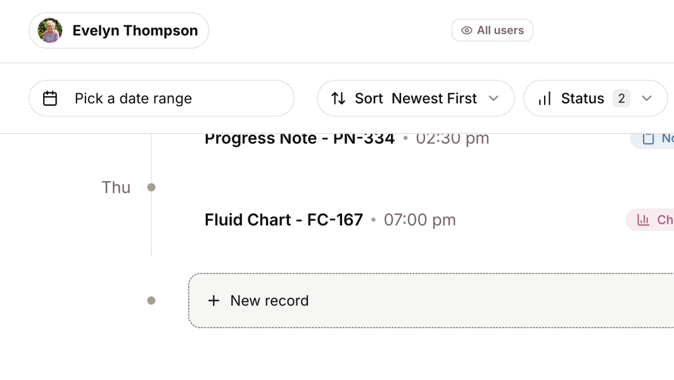Image resolution: width=674 pixels, height=380 pixels.
Task: Select the timeline dot beside New record
Action: tap(151, 301)
